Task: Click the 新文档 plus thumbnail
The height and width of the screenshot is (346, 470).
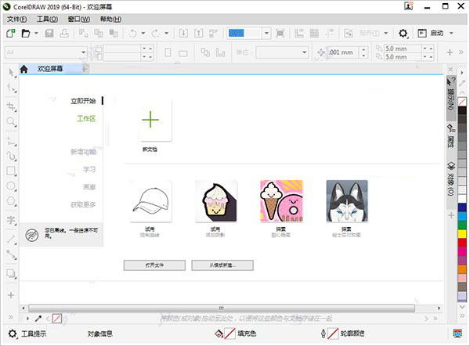Action: click(150, 120)
